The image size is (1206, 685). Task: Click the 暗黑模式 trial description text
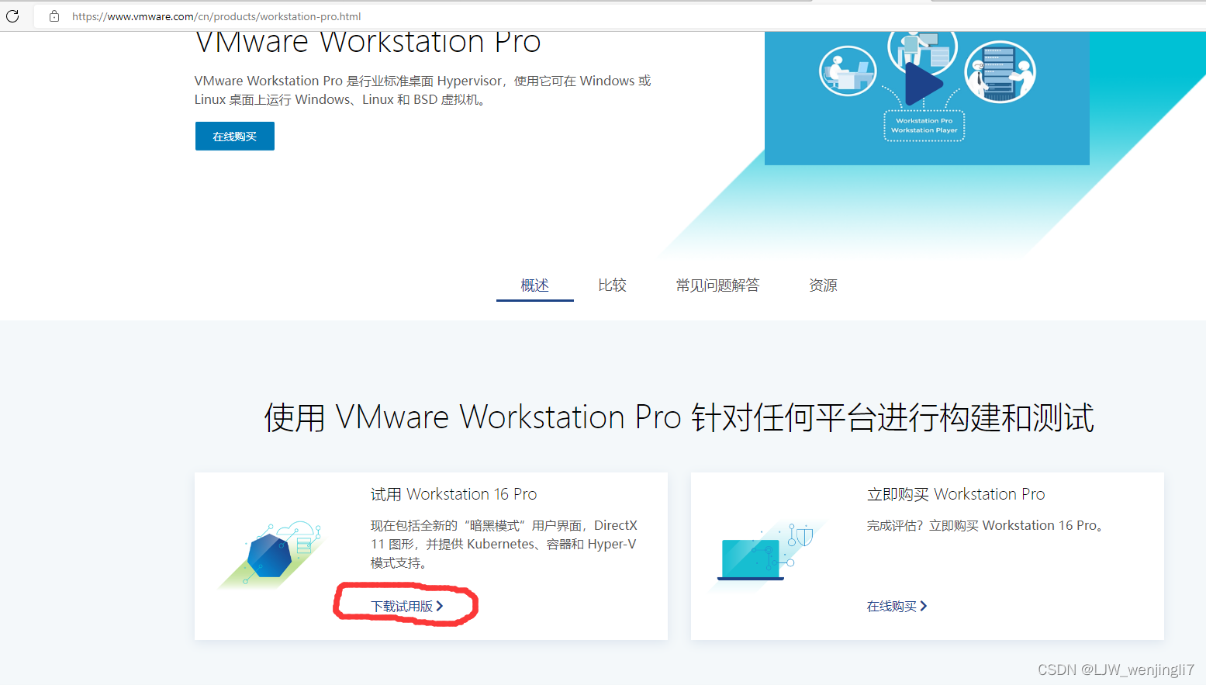coord(504,544)
